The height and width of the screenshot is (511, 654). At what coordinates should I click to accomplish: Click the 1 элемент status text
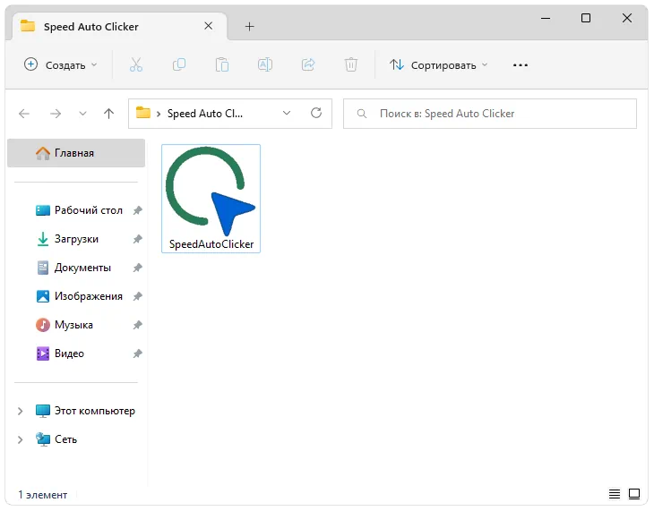(42, 495)
